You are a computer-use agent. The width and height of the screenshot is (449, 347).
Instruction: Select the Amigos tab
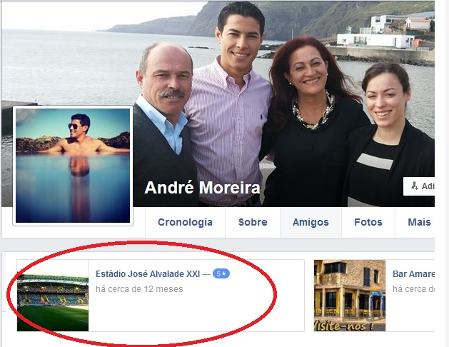311,222
